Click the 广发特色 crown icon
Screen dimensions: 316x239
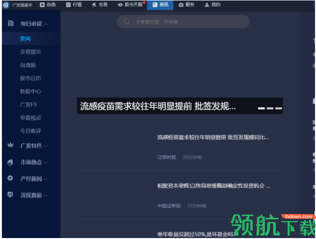(10, 145)
